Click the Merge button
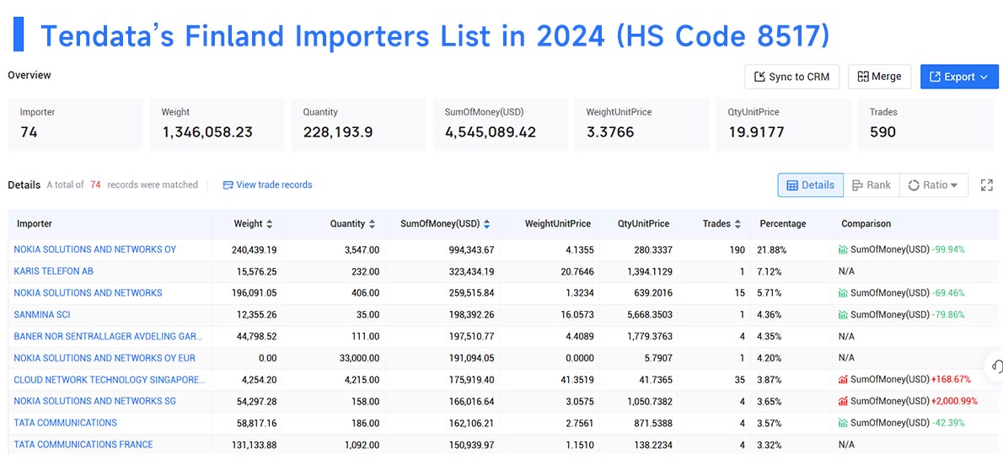Screen dimensions: 1003x465 [879, 77]
